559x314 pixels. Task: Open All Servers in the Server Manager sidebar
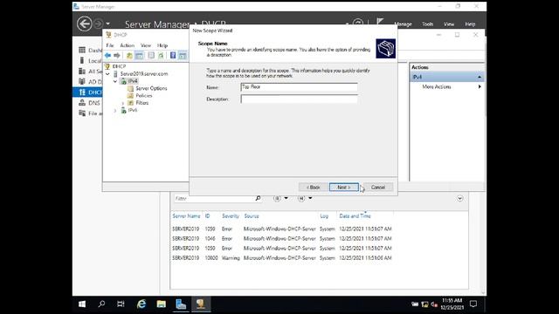tap(90, 72)
